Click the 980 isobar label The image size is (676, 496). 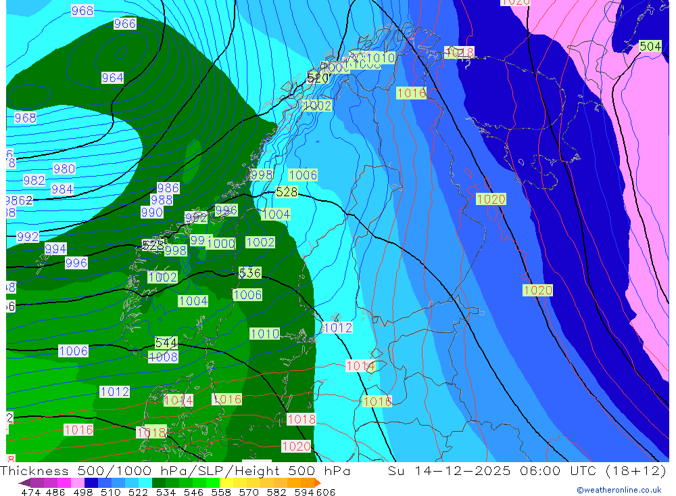[64, 168]
